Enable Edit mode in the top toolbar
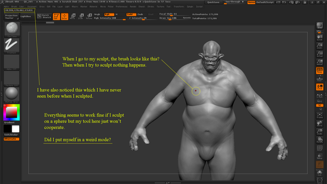The image size is (327, 184). (x=57, y=16)
